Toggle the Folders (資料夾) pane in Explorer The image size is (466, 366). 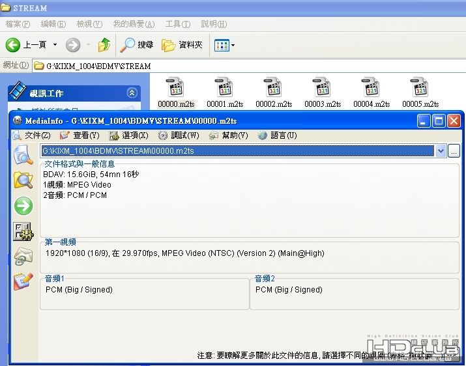click(x=182, y=45)
